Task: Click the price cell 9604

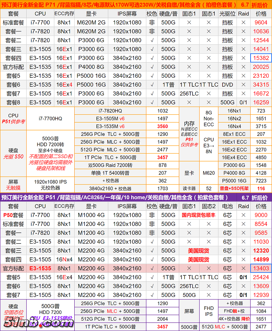Action: click(x=261, y=23)
